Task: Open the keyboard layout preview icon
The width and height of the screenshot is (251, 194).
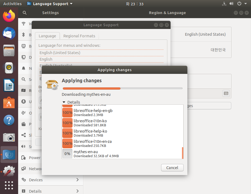Action: point(226,93)
